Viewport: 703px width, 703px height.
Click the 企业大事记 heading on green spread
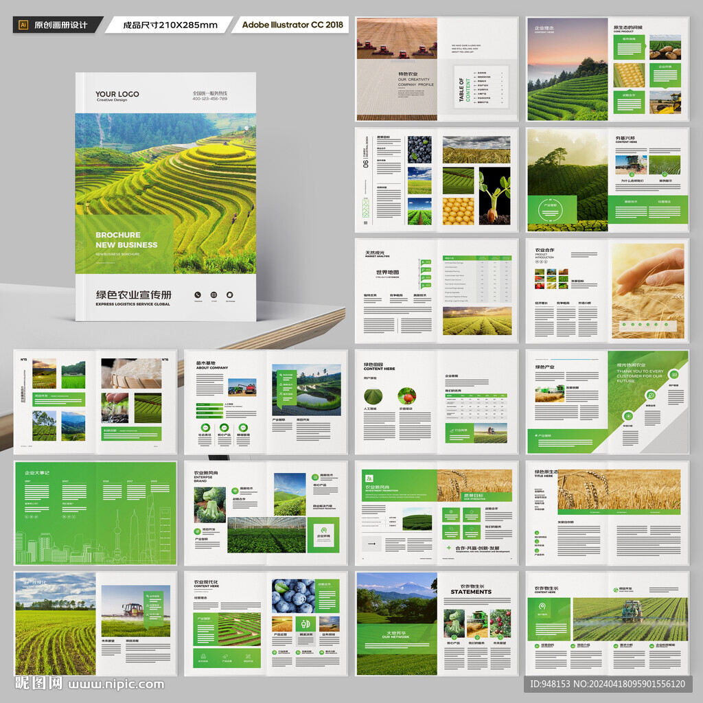[x=37, y=473]
